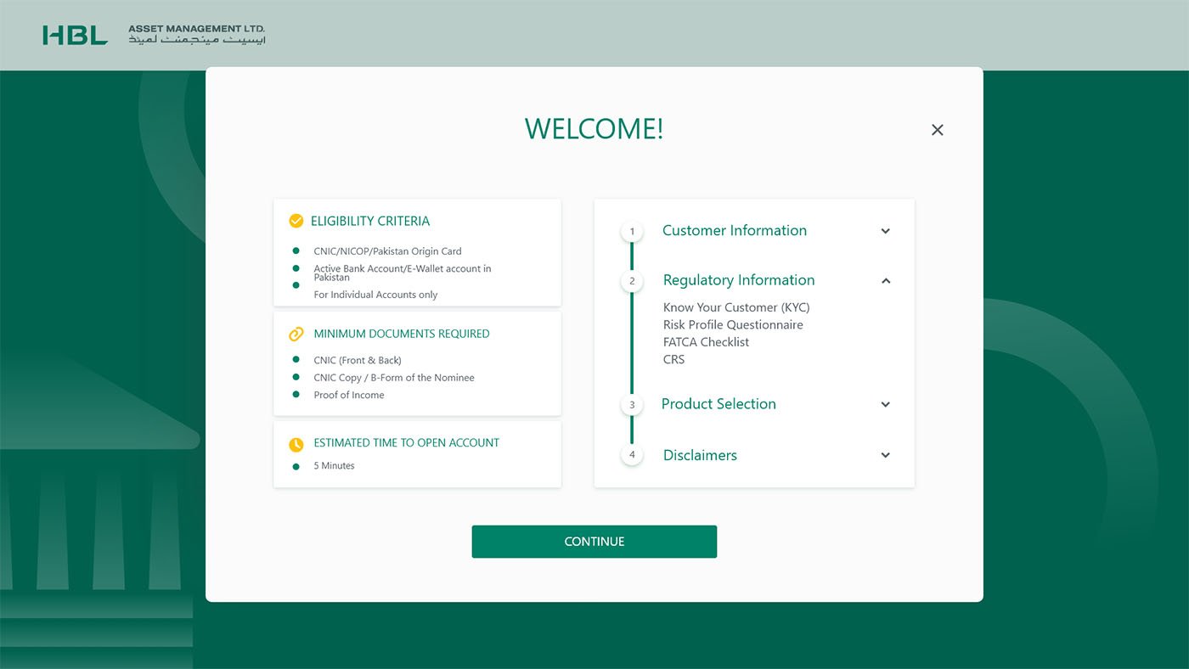Expand Product Selection with its chevron
This screenshot has height=669, width=1189.
click(886, 404)
